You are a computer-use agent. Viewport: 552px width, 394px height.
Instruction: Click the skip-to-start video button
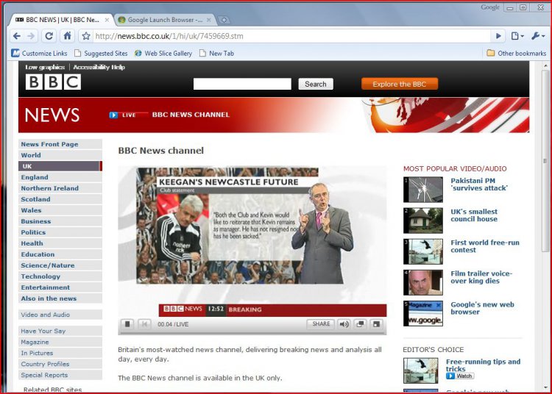click(x=144, y=323)
